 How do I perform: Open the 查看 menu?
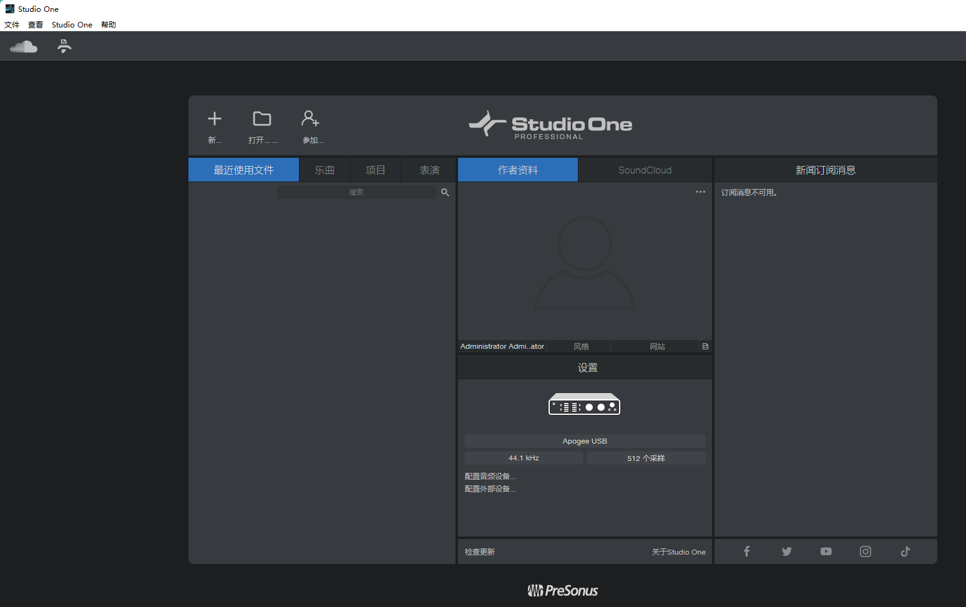tap(36, 25)
